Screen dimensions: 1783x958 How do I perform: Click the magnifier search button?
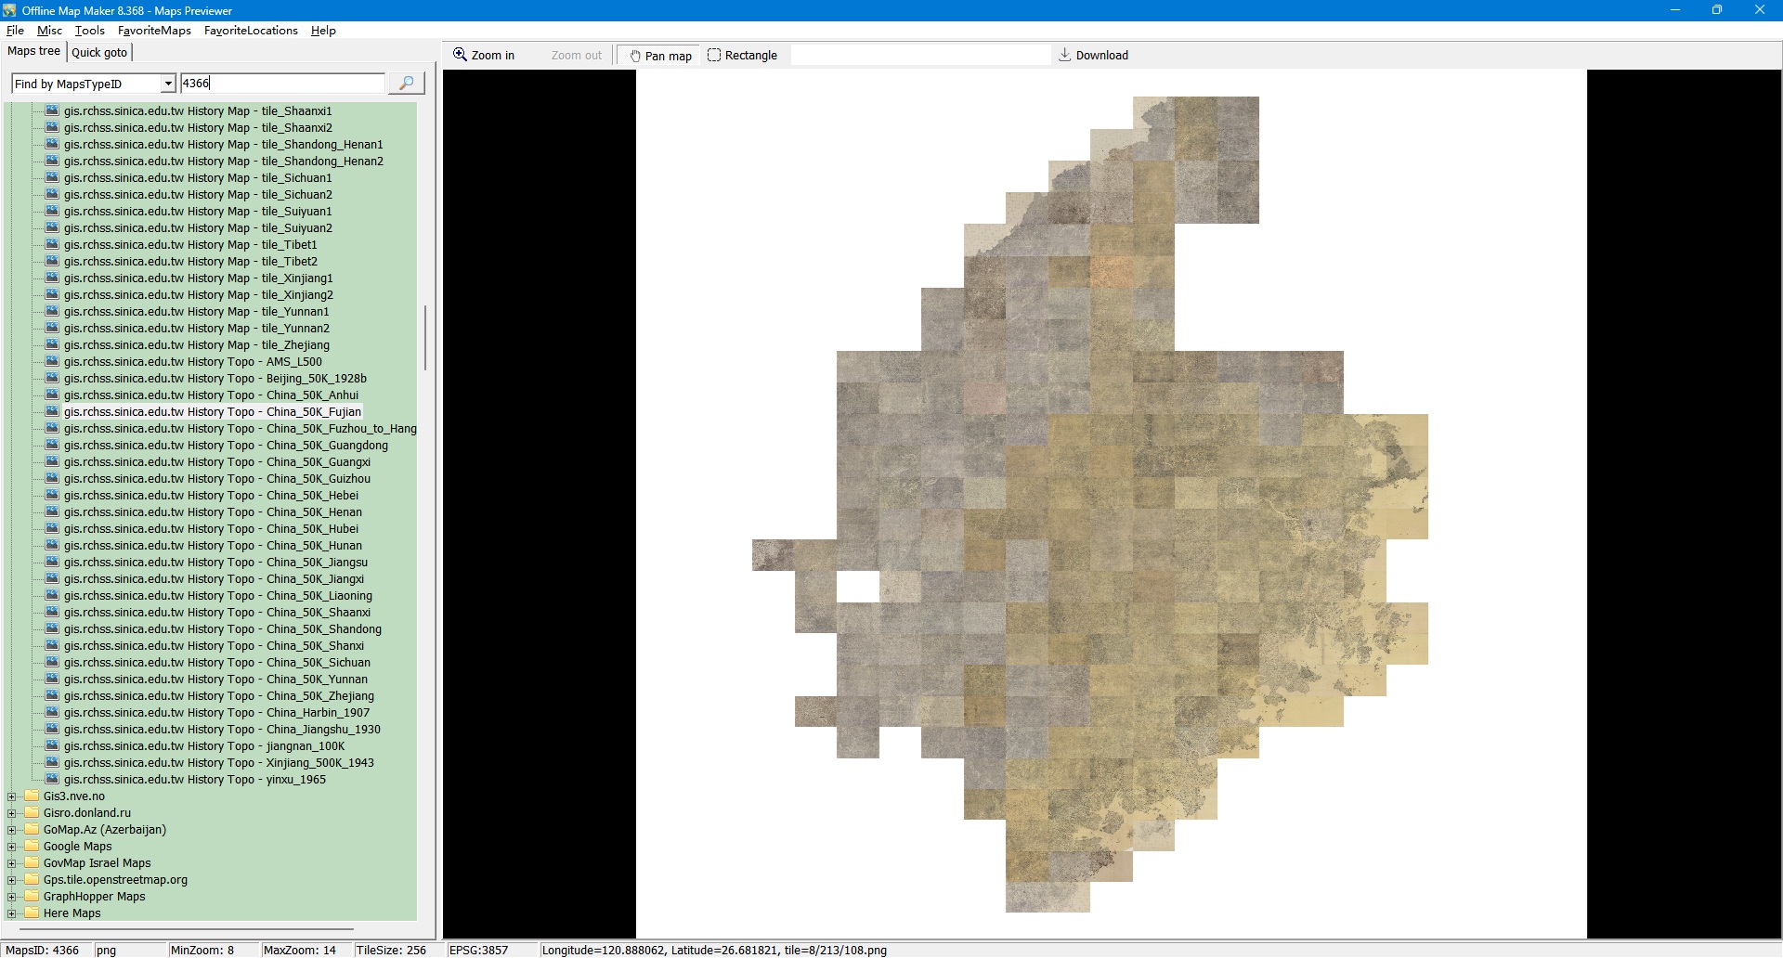(406, 84)
